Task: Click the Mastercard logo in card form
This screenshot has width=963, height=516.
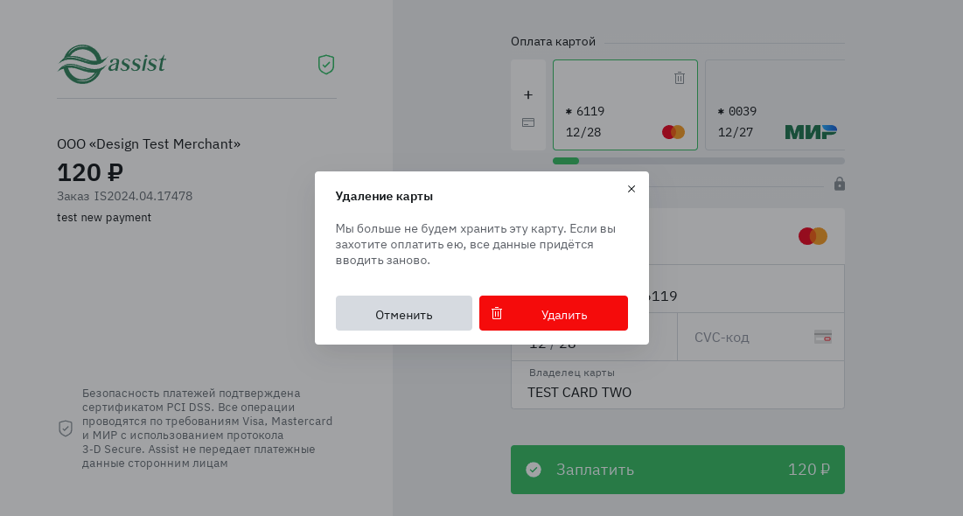Action: coord(813,236)
